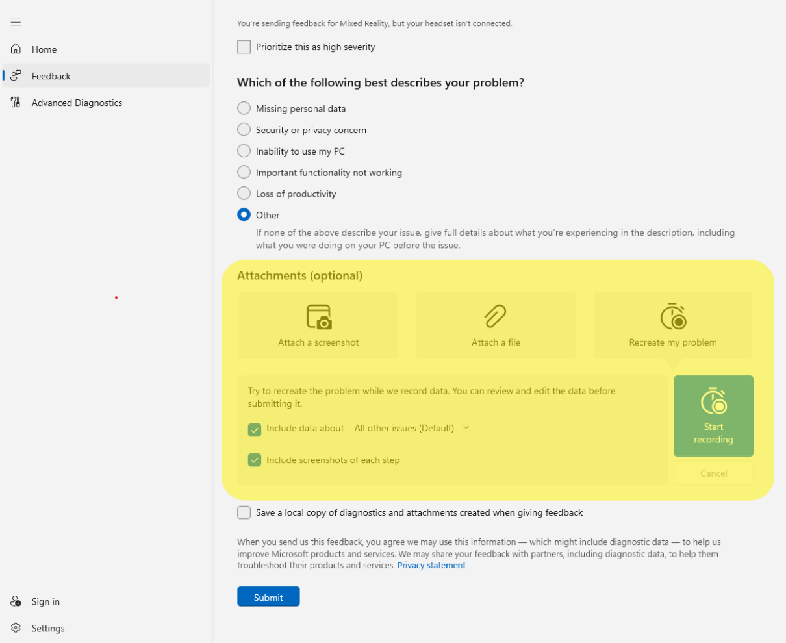The image size is (786, 643).
Task: Check Prioritize this as high severity
Action: (x=244, y=47)
